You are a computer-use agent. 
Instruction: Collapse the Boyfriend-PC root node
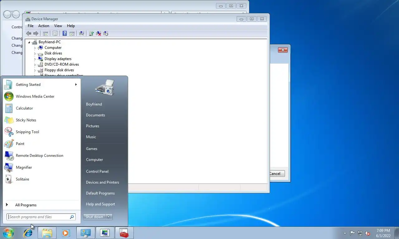(x=29, y=42)
